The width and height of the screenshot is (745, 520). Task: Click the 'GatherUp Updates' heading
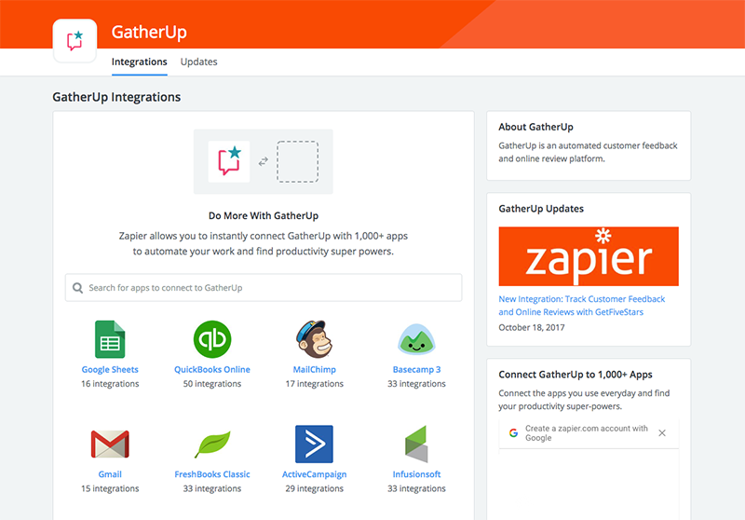click(541, 209)
